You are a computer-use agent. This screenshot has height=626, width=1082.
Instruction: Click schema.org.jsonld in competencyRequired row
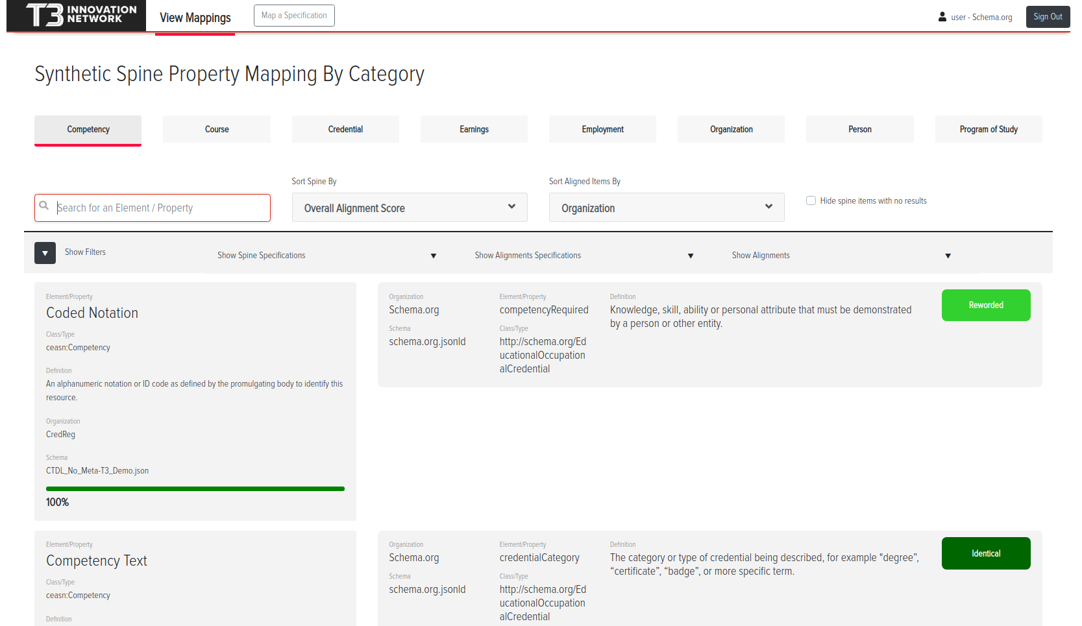pyautogui.click(x=427, y=342)
